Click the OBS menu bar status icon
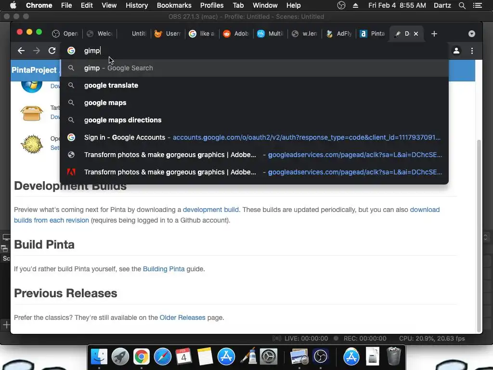 click(341, 5)
